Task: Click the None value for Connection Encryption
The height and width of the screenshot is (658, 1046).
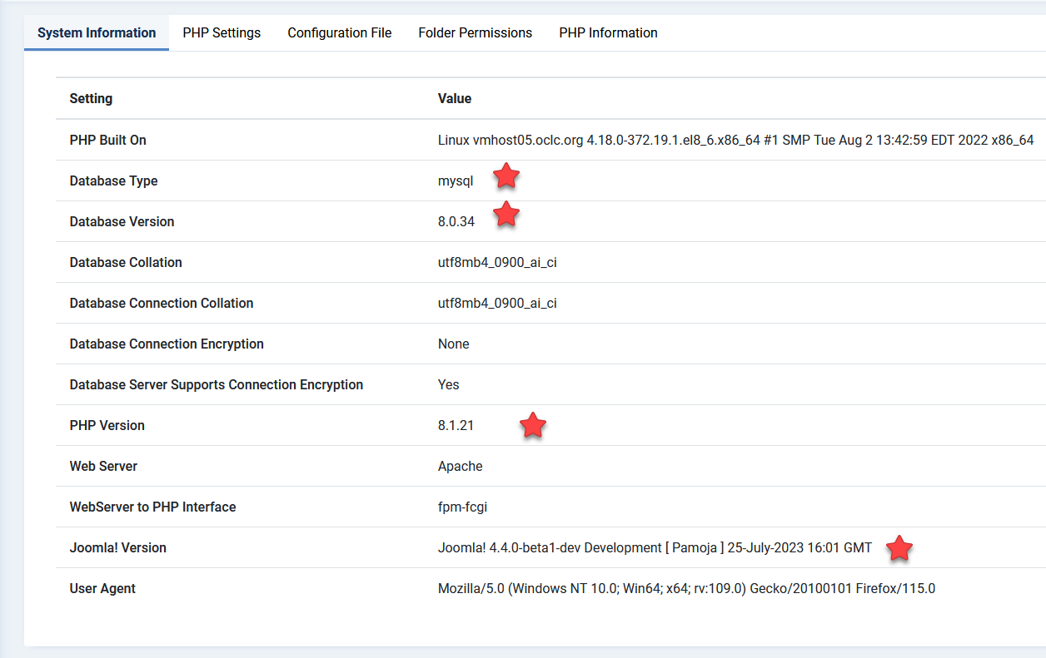Action: [x=453, y=344]
